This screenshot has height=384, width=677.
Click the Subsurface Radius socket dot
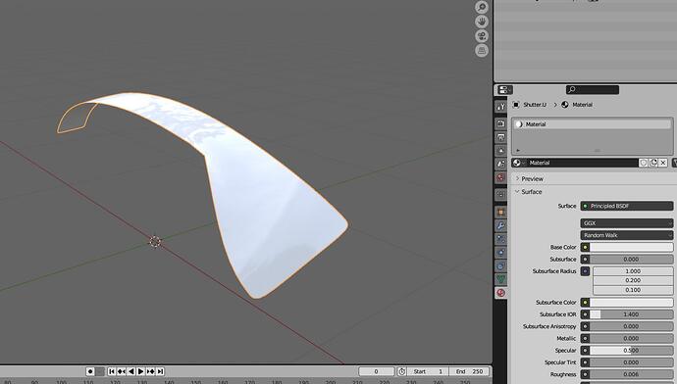tap(585, 271)
